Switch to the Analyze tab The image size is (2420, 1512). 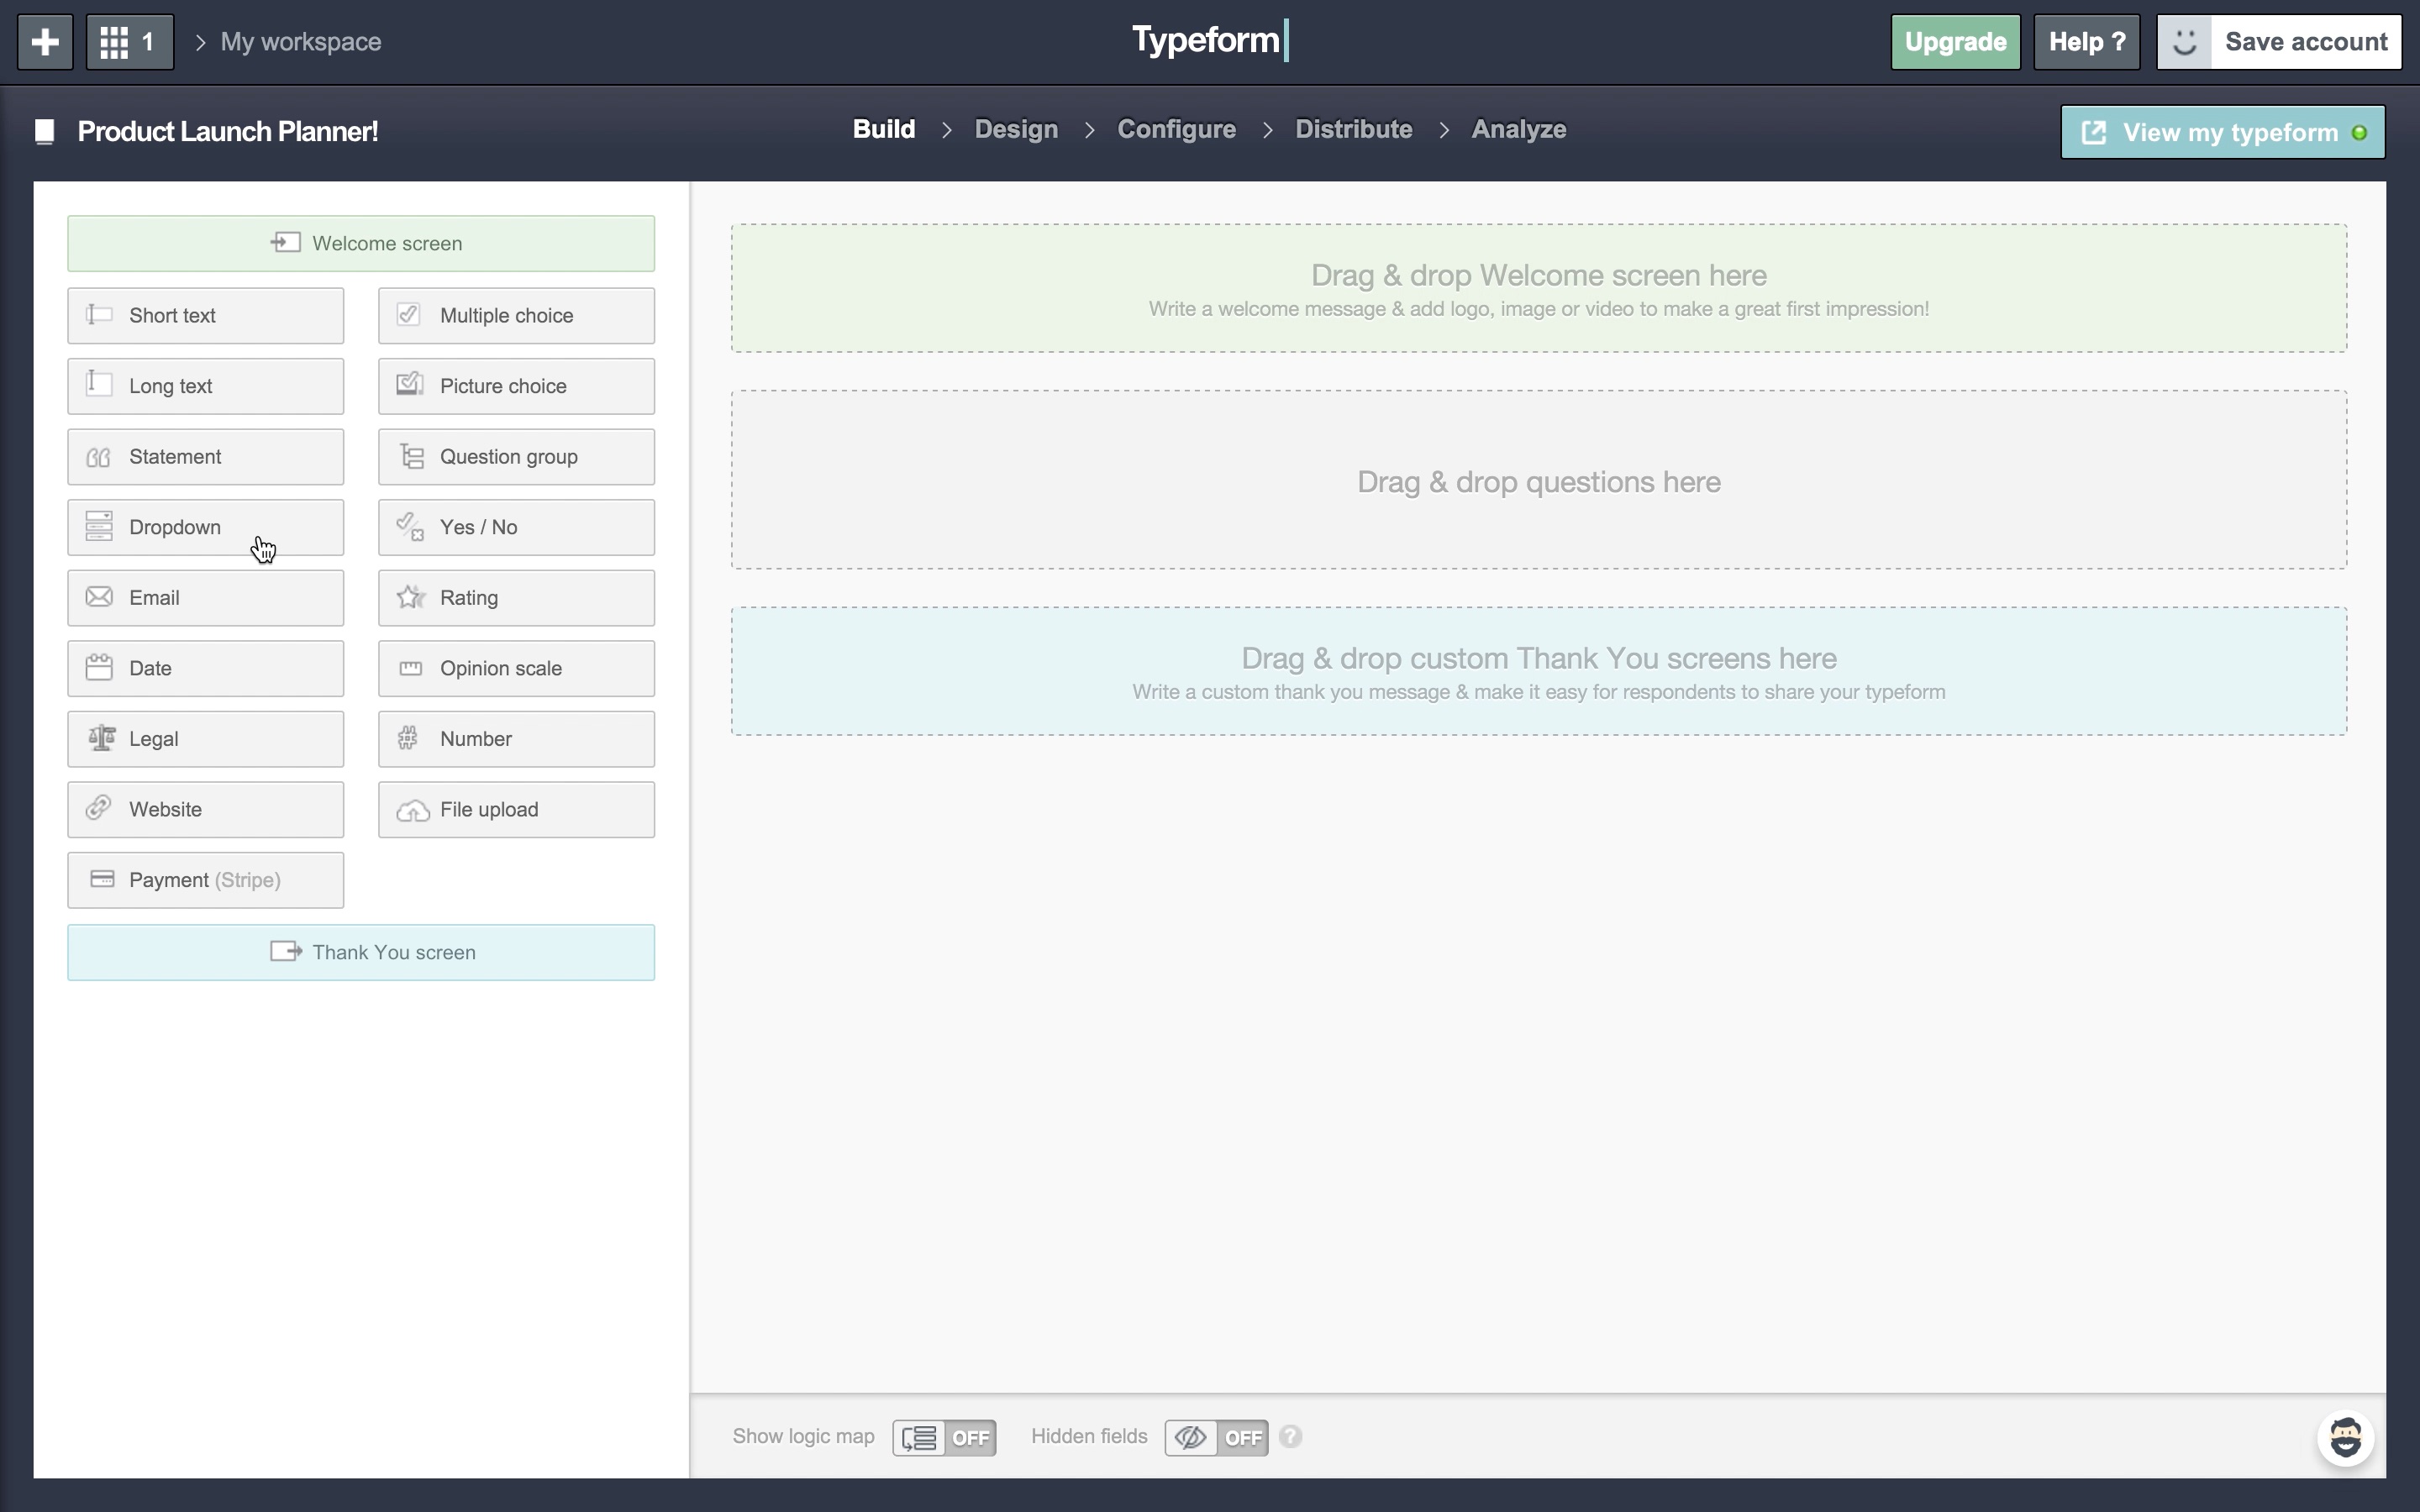pyautogui.click(x=1518, y=129)
